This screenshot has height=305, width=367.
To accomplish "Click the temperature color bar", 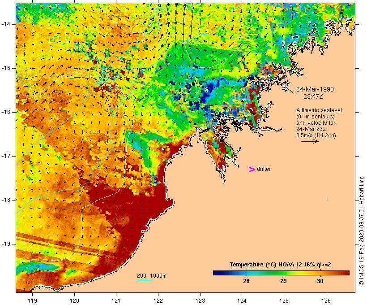I will 281,273.
